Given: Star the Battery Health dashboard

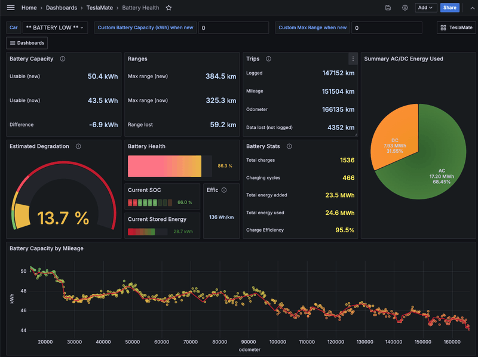Looking at the screenshot, I should pos(168,8).
